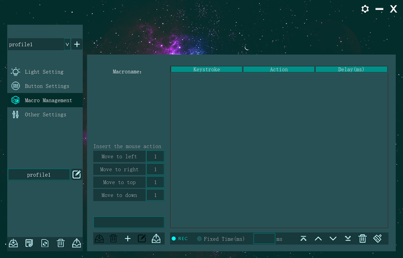Insert a Move to down action
The image size is (403, 258).
coord(119,195)
